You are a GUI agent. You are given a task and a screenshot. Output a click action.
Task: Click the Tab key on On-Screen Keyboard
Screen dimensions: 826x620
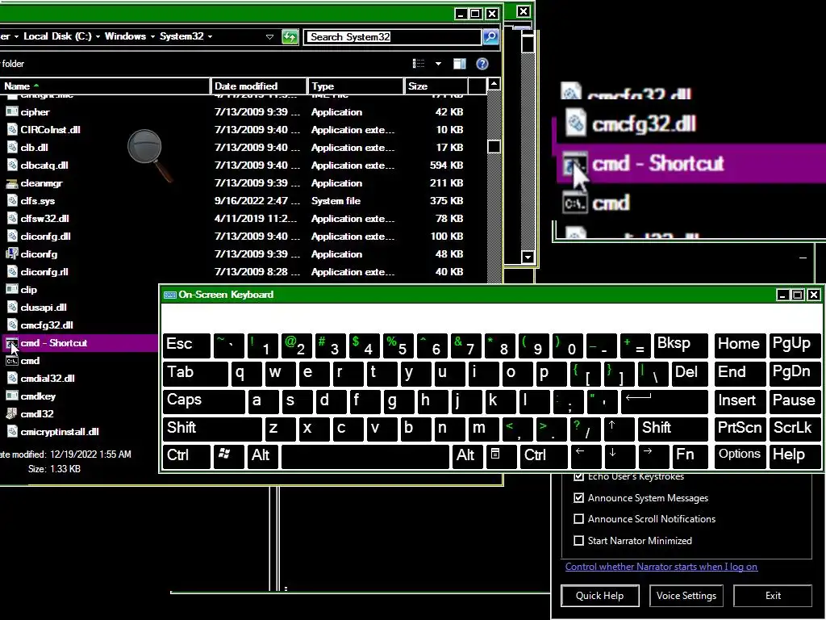[195, 373]
